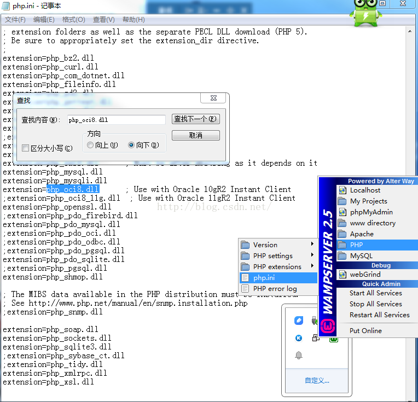Click the 查找内容 search text field
The height and width of the screenshot is (402, 418).
coord(116,120)
